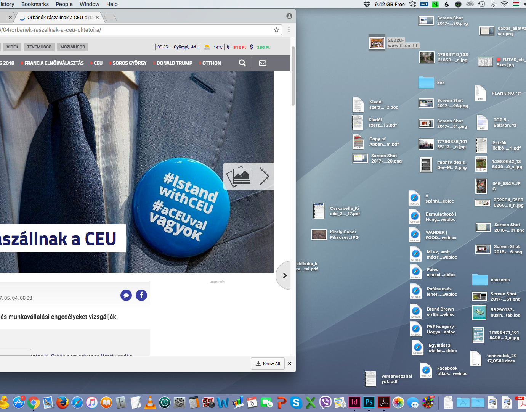Close the Chrome downloads bar

tap(290, 364)
